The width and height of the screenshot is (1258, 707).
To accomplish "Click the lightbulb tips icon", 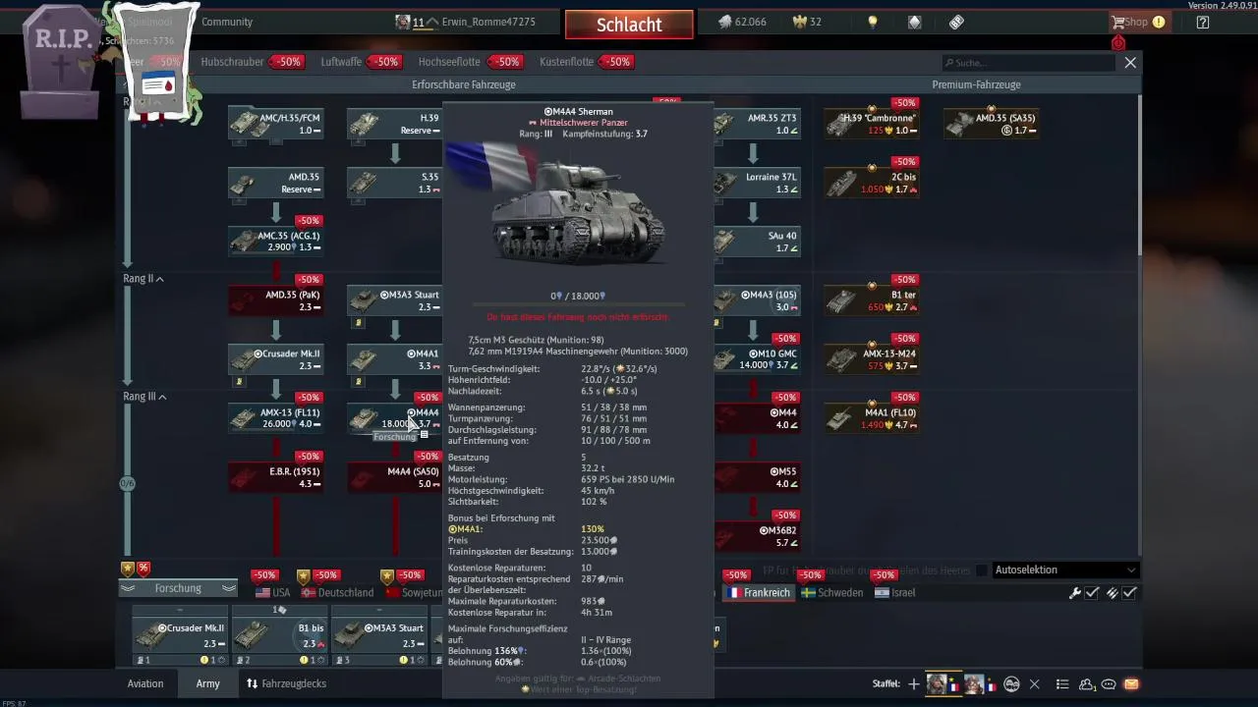I will (872, 22).
